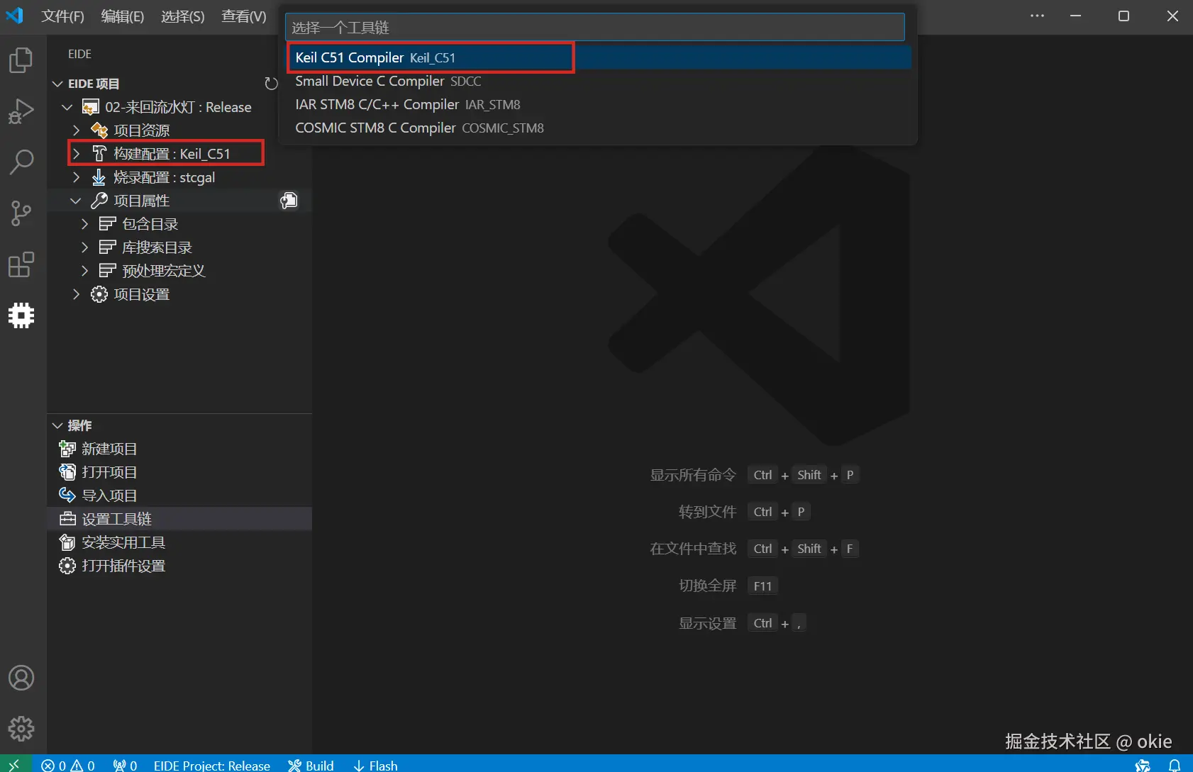Click the icon button beside 项目属性

pos(289,201)
